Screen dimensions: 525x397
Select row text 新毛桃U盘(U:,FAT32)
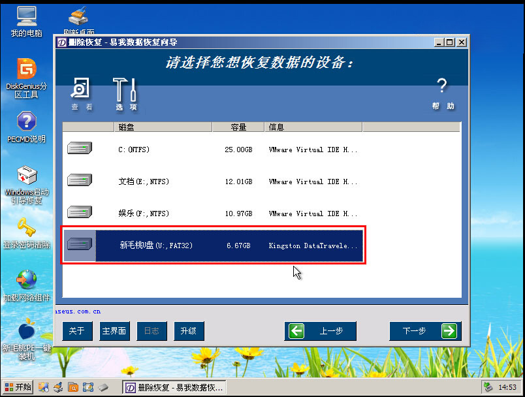[x=156, y=246]
